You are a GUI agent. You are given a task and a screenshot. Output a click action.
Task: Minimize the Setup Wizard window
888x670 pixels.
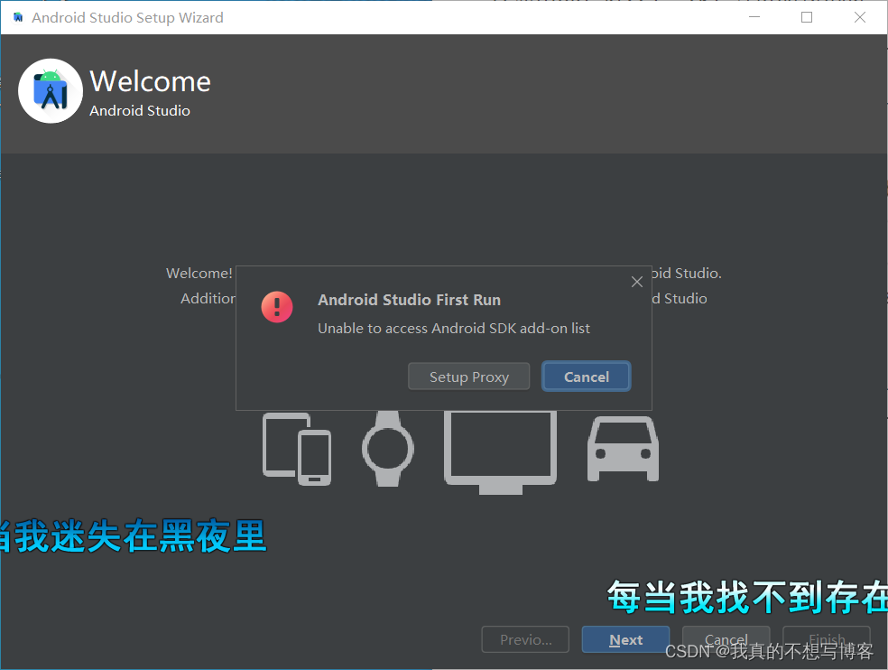pyautogui.click(x=754, y=17)
